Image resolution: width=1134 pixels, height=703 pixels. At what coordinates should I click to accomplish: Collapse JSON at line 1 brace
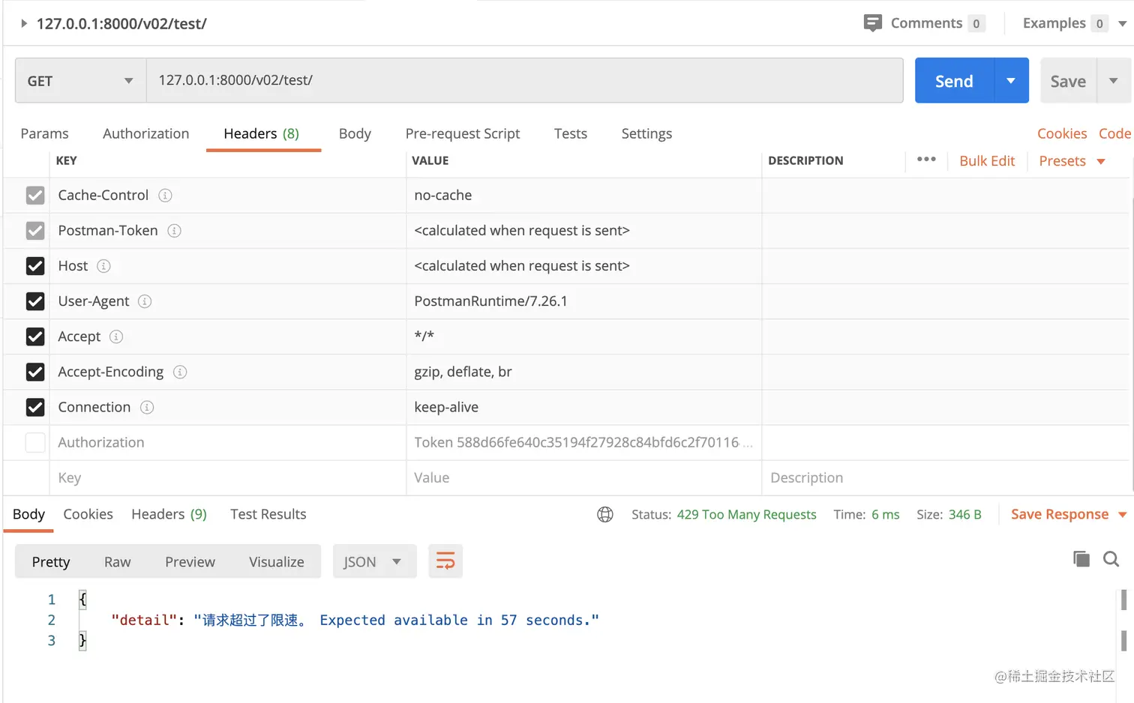tap(82, 600)
